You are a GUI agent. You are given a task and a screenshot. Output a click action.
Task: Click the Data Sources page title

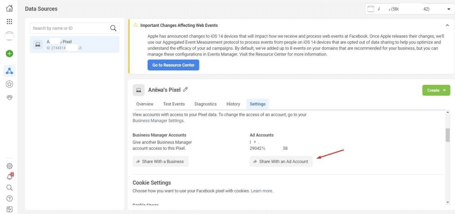click(x=41, y=9)
